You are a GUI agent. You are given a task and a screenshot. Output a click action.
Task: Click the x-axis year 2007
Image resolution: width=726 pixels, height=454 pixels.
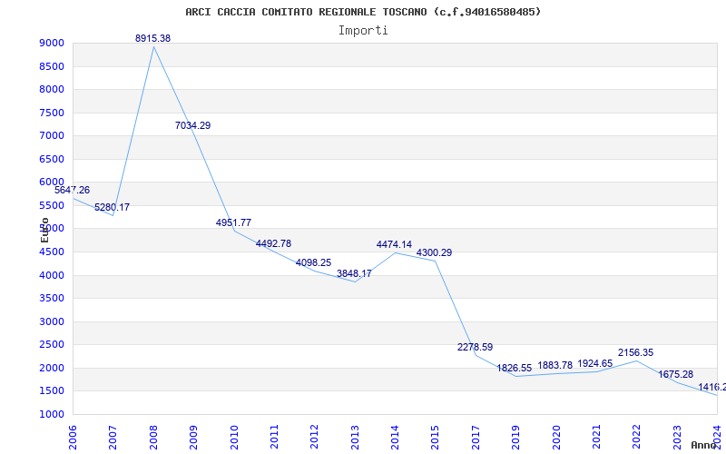(x=113, y=437)
